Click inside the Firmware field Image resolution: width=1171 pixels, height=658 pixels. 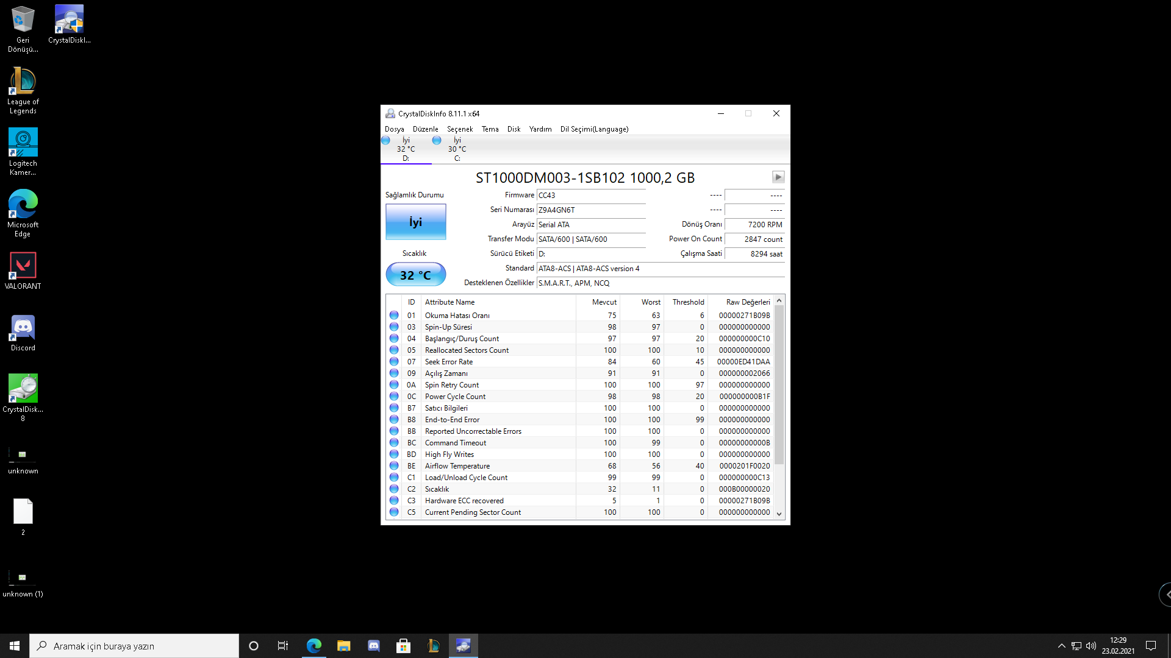590,195
